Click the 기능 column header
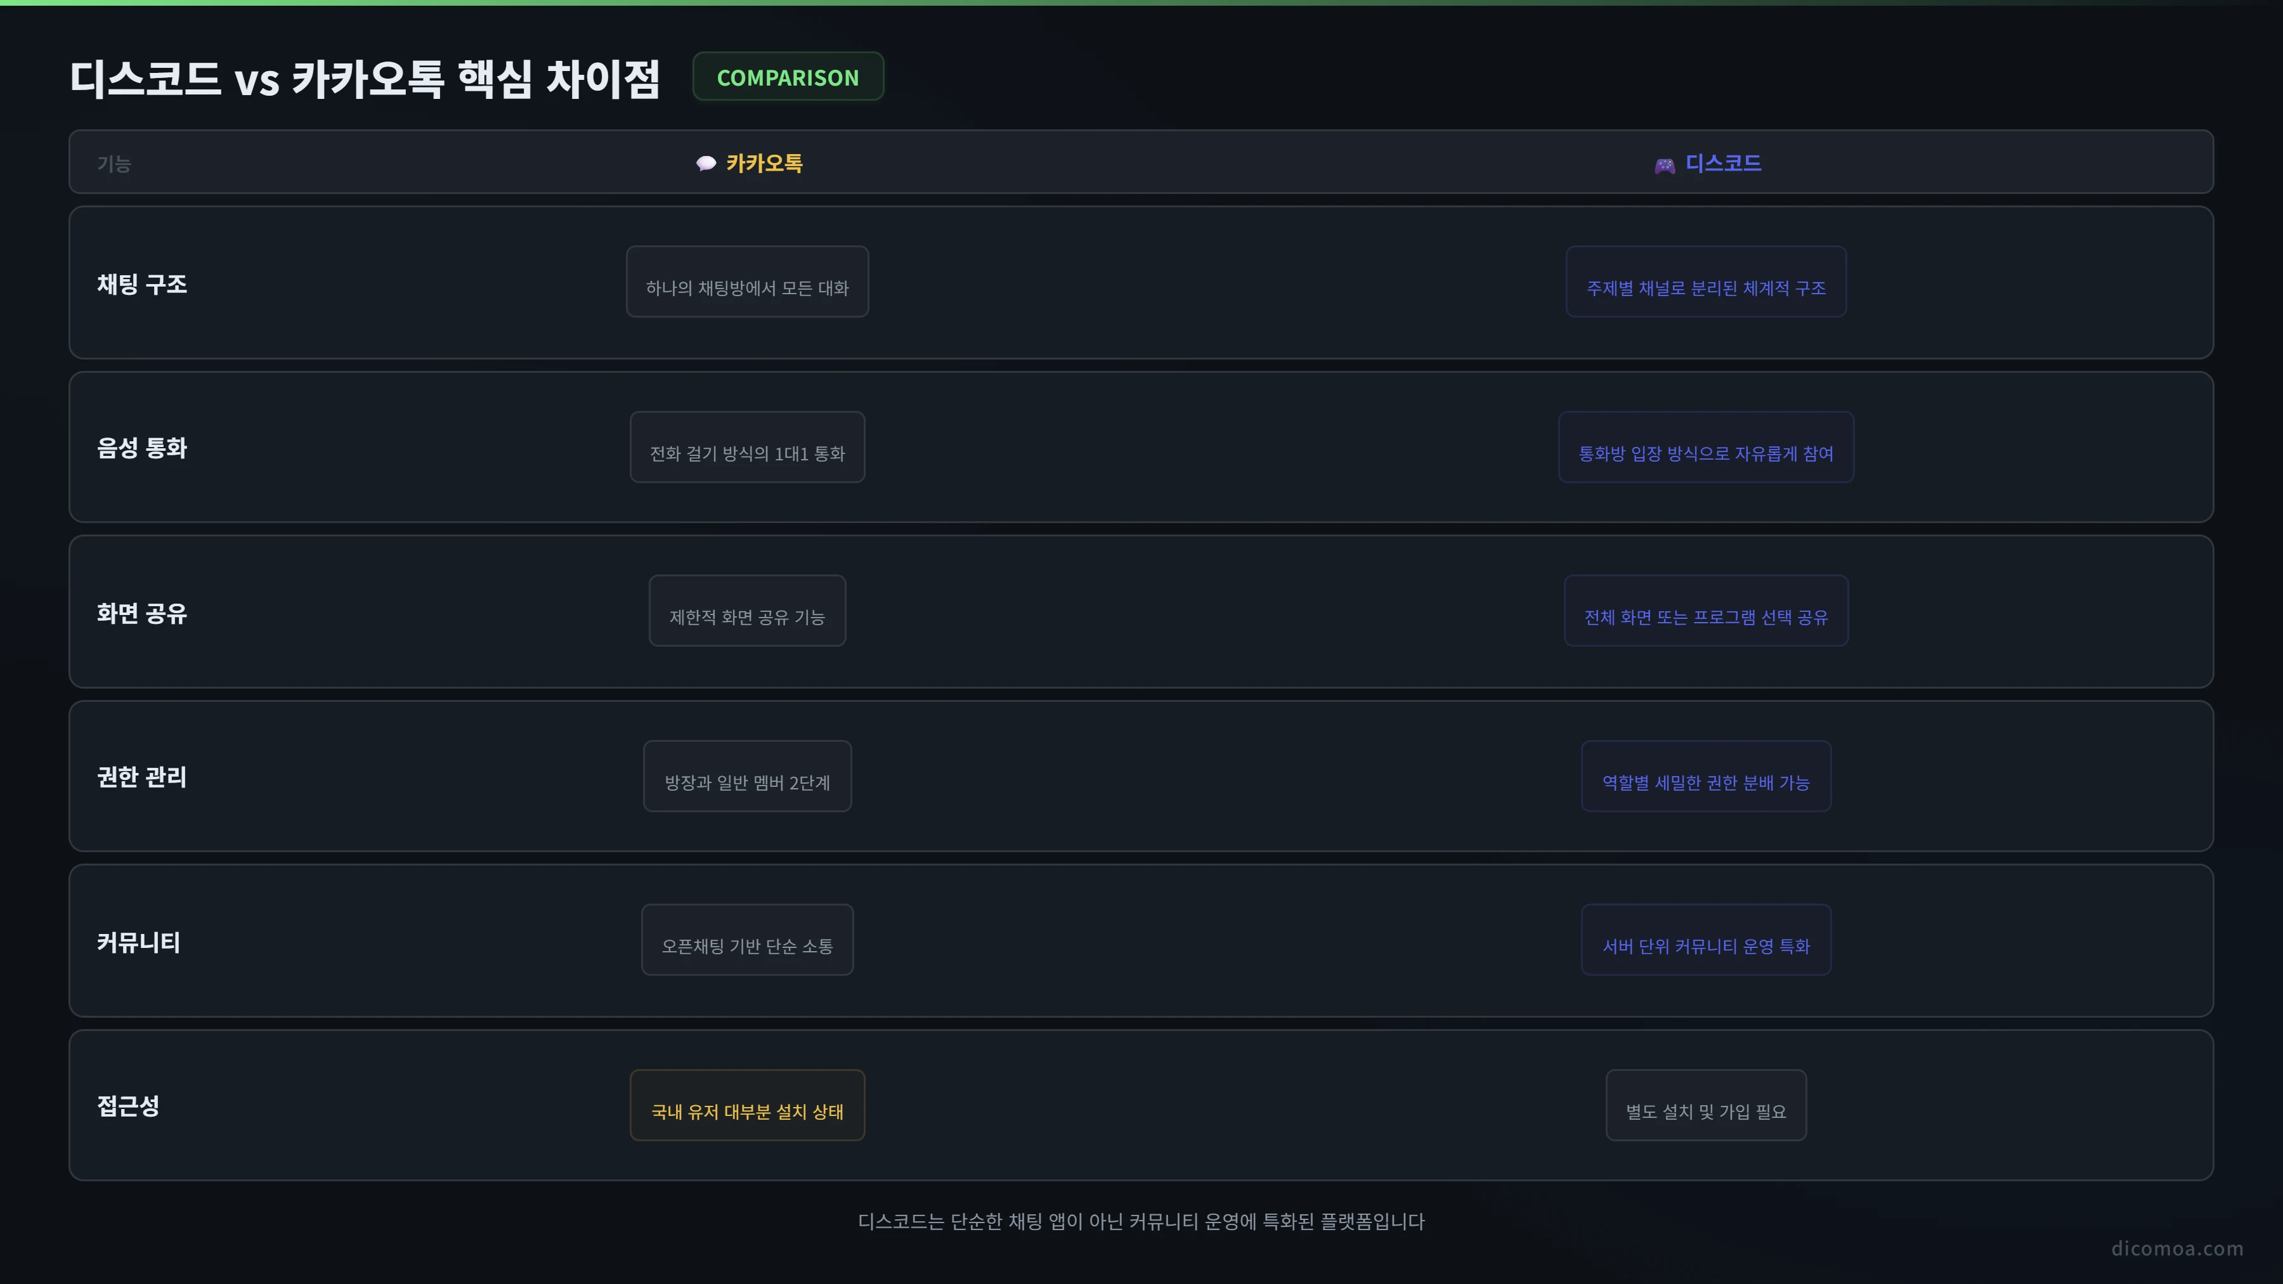 [x=114, y=164]
